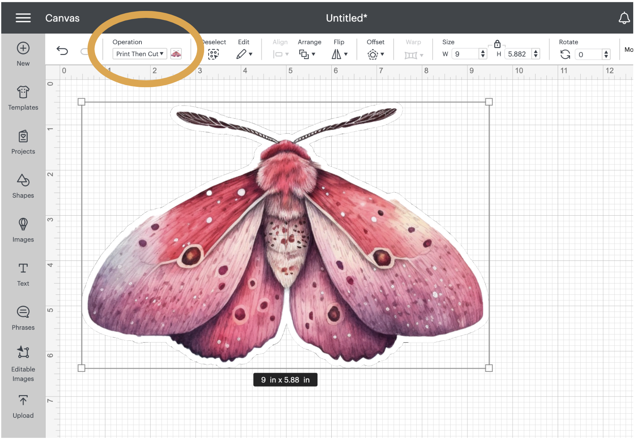
Task: Click Deselect to clear the selection
Action: [213, 54]
